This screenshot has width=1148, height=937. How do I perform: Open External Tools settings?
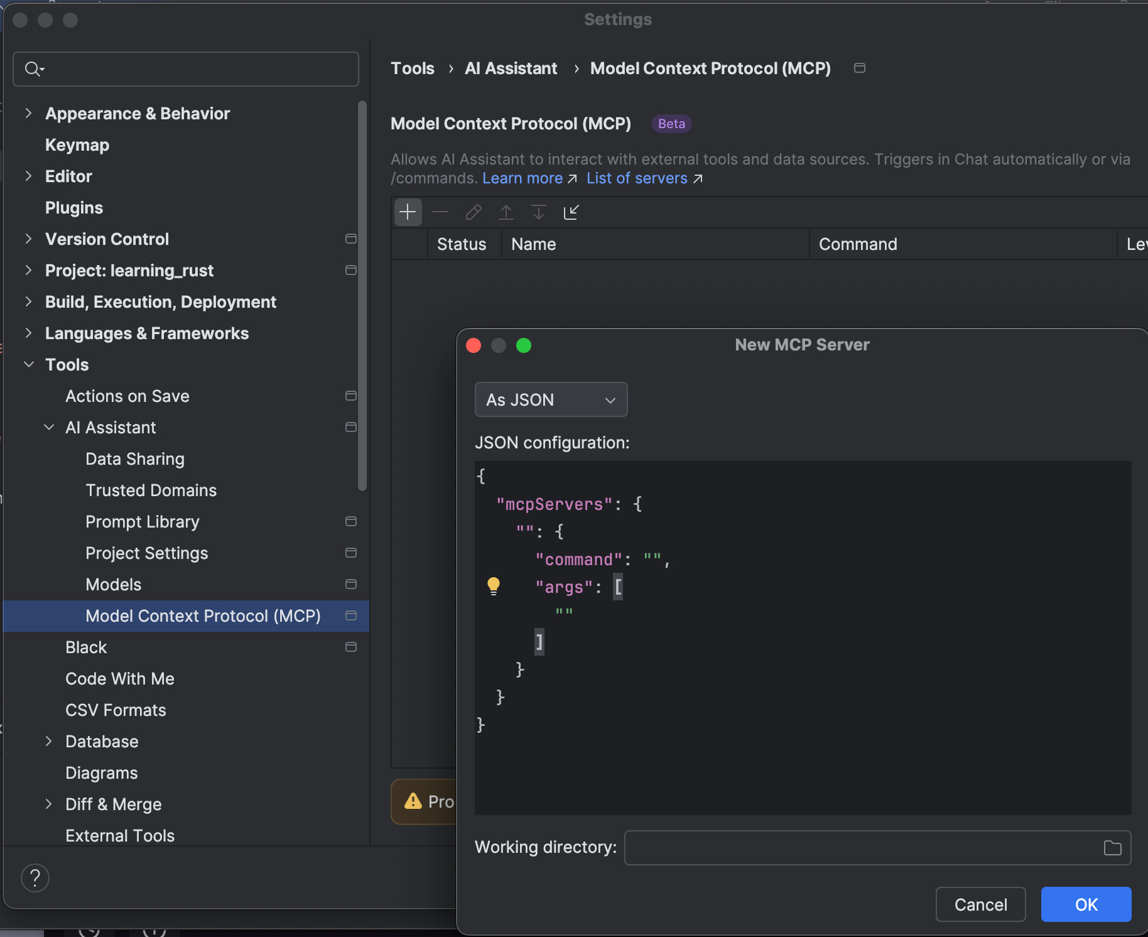click(120, 836)
